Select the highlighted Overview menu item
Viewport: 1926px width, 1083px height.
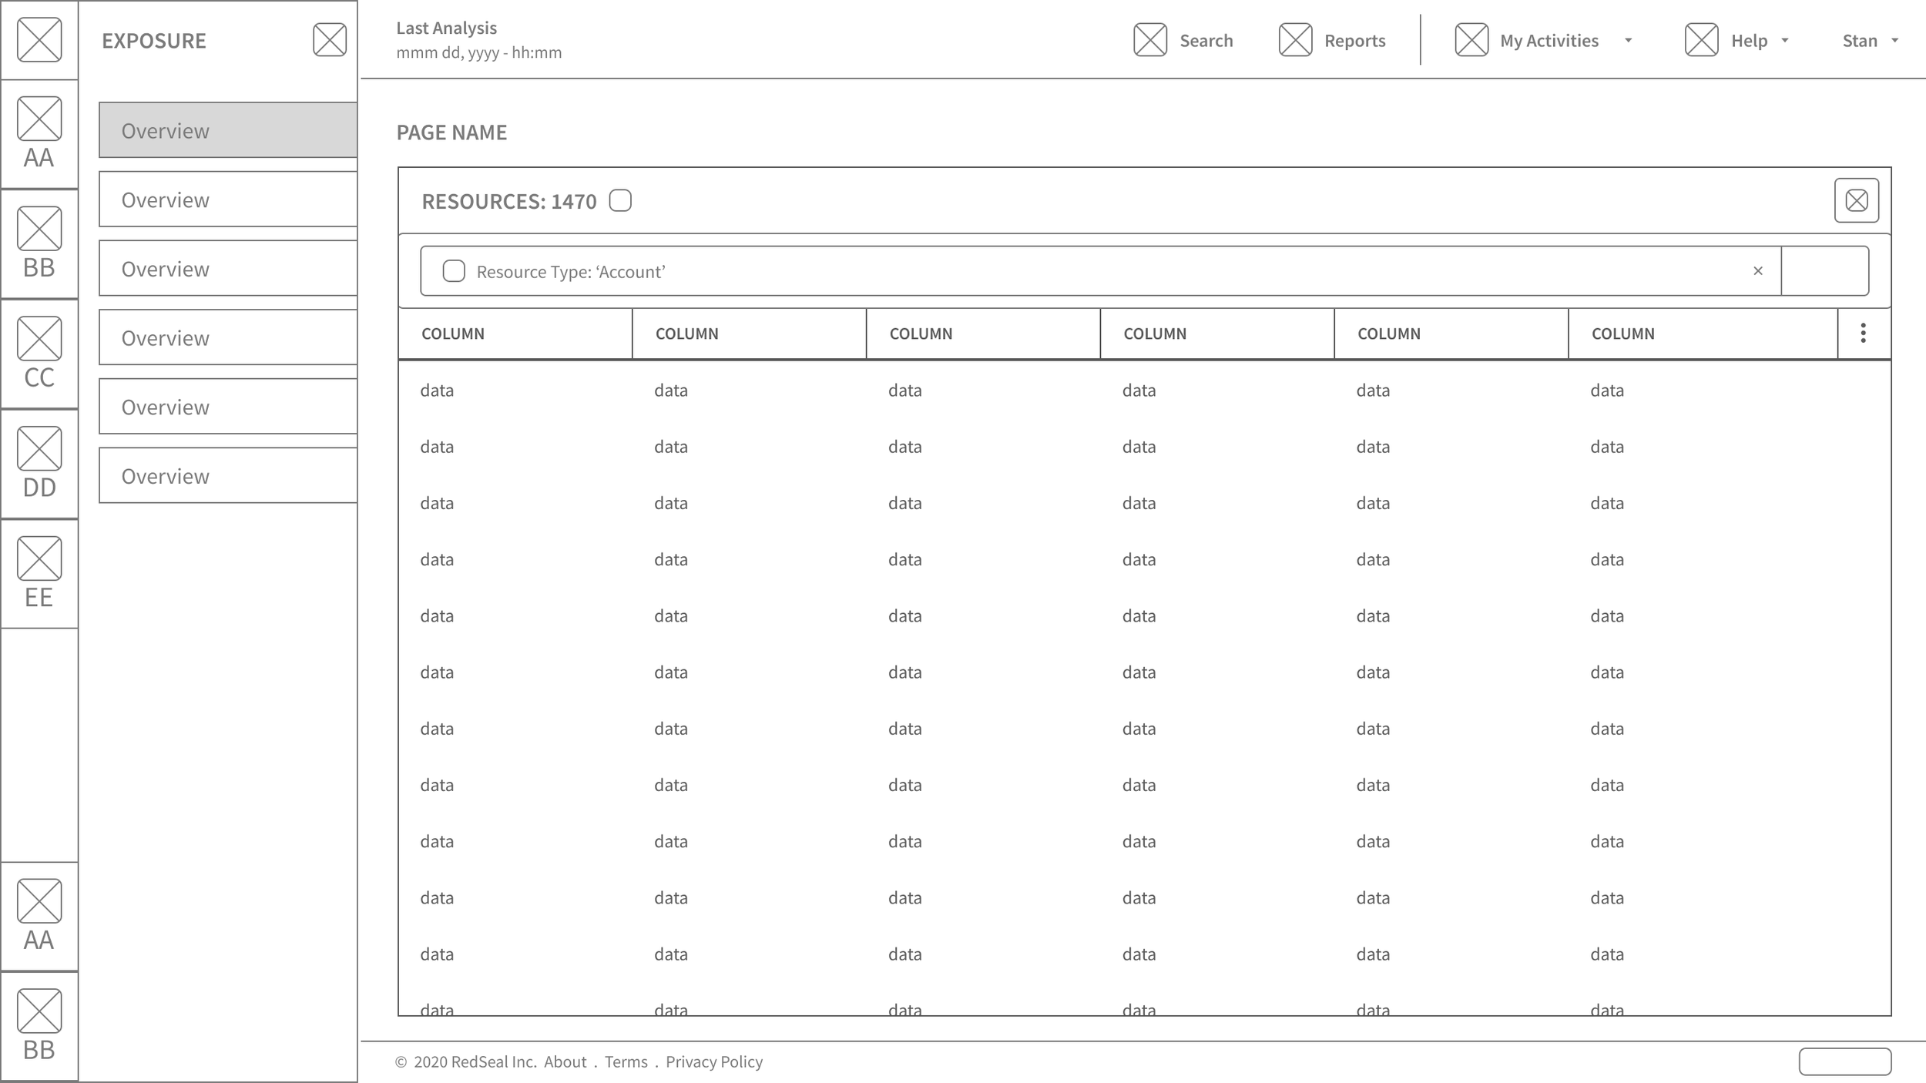point(227,130)
